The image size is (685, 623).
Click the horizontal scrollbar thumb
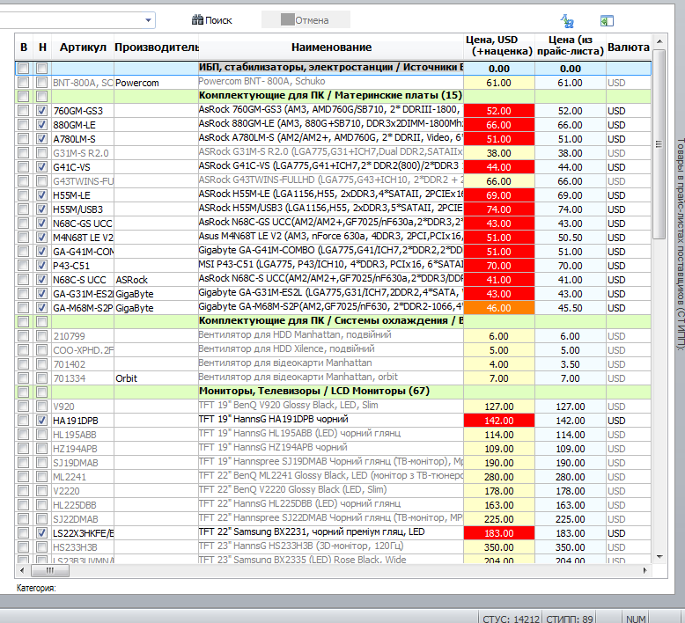(50, 570)
